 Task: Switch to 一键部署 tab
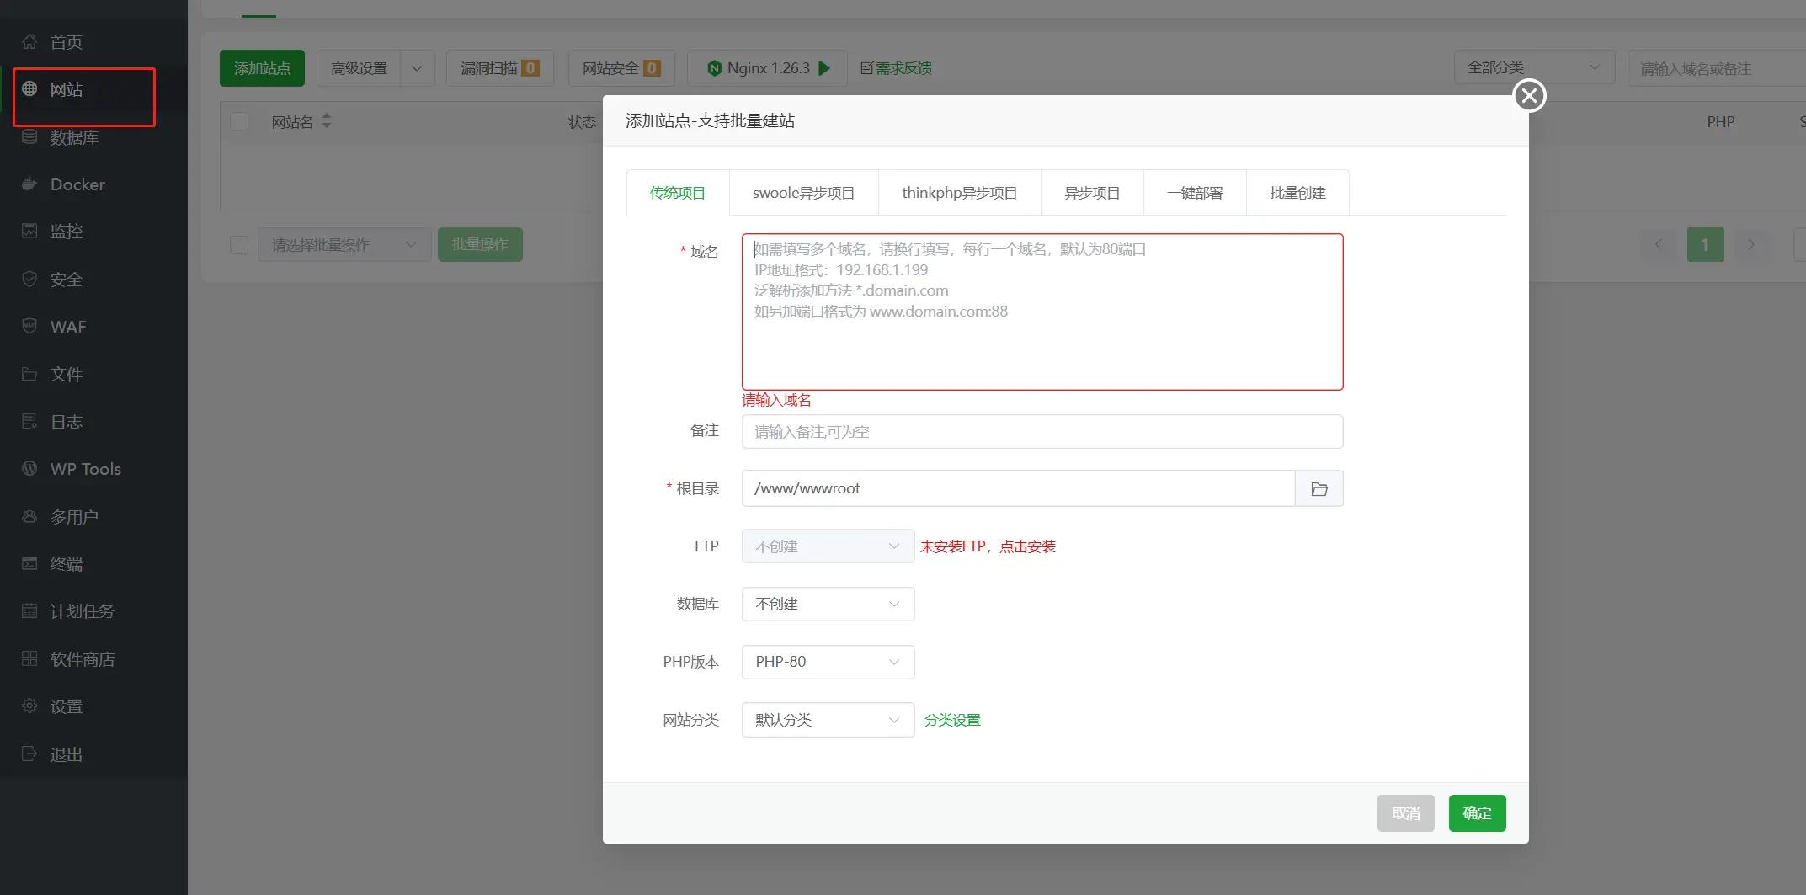pos(1195,193)
